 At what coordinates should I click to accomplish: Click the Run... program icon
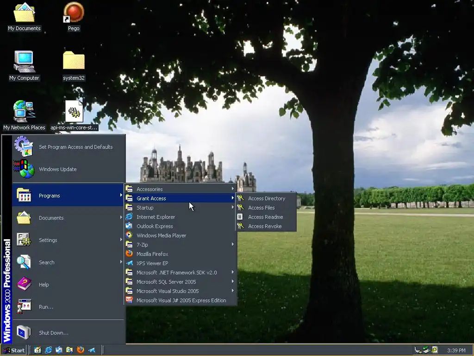point(24,306)
